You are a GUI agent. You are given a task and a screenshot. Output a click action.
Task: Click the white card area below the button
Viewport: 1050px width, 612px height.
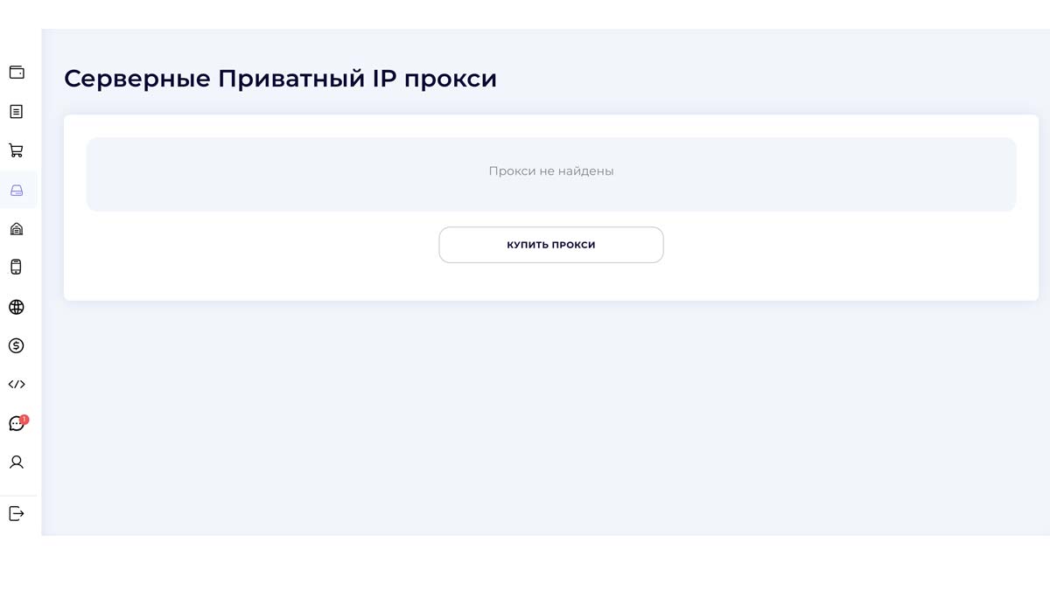551,283
